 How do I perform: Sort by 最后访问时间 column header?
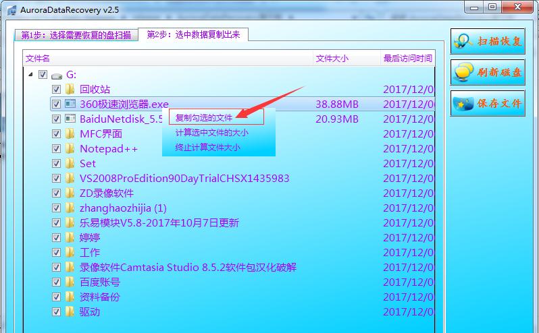tap(408, 58)
